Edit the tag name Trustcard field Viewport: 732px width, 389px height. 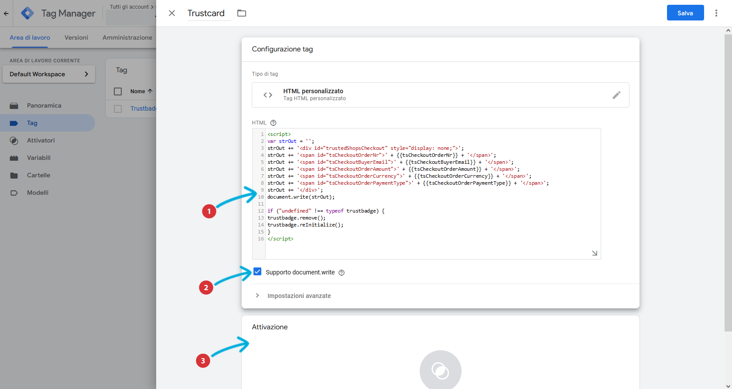[209, 13]
